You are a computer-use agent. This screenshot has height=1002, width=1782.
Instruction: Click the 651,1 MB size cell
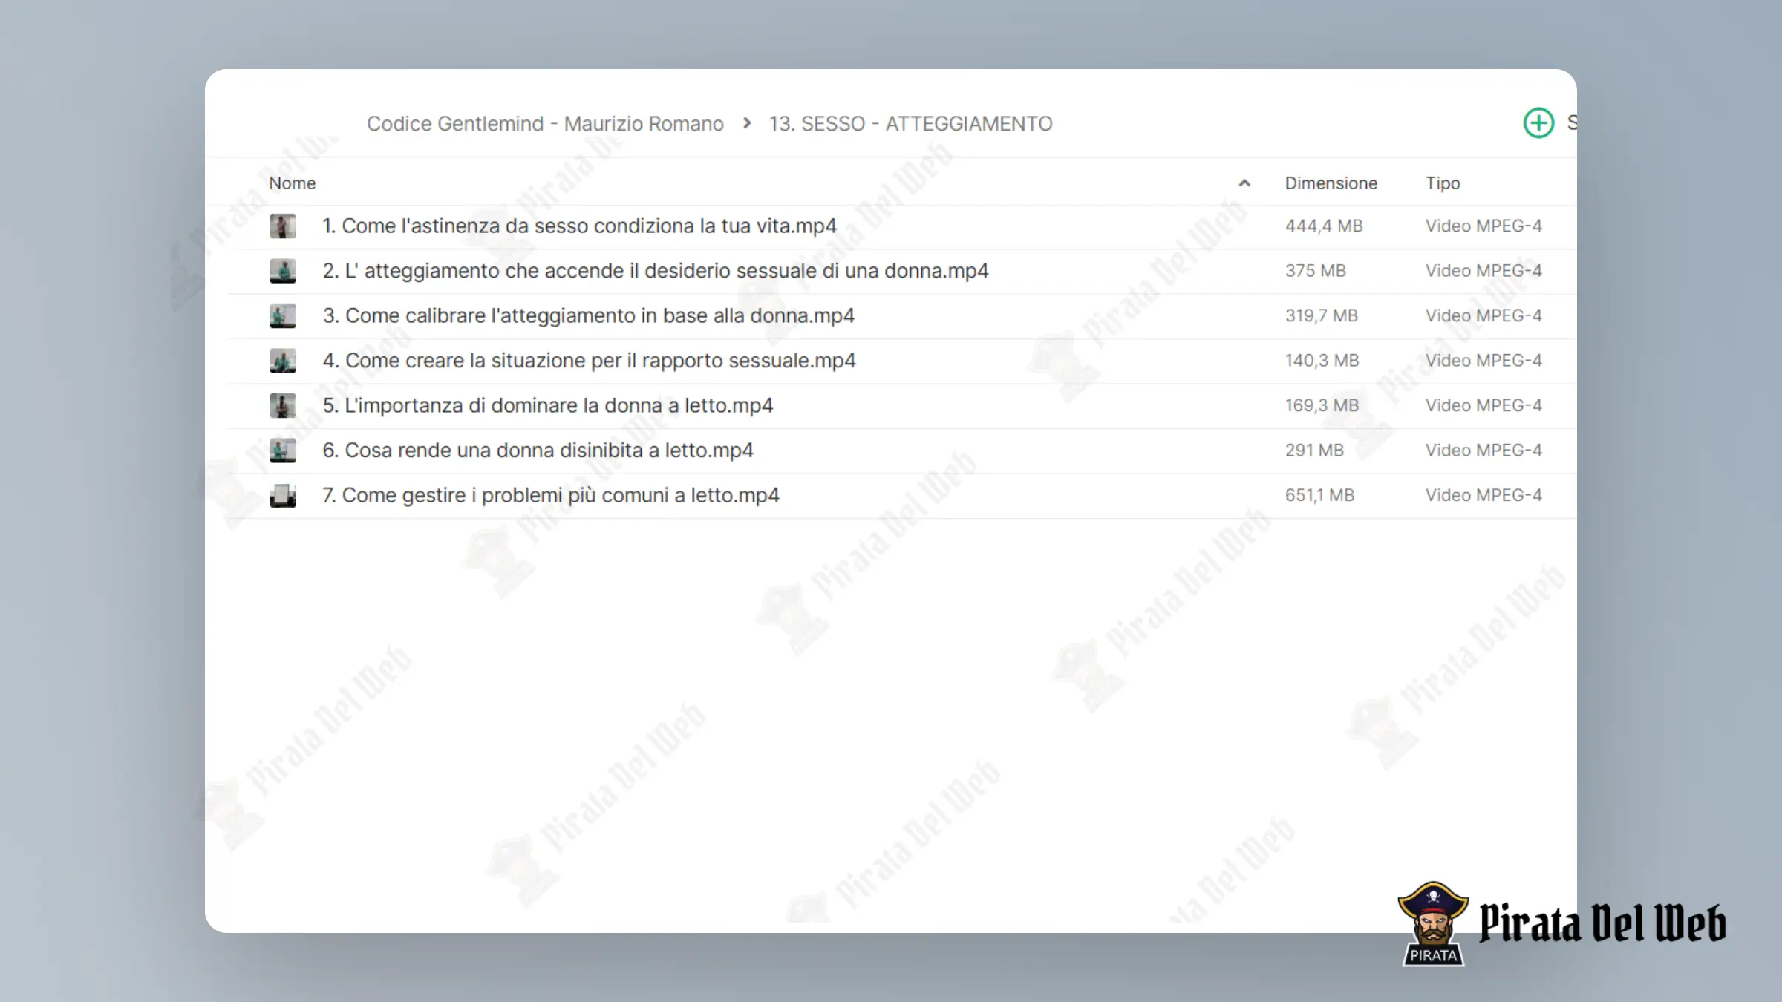pyautogui.click(x=1319, y=495)
